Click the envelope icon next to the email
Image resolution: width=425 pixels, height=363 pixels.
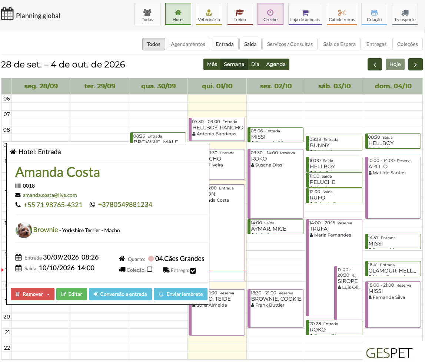coord(18,195)
